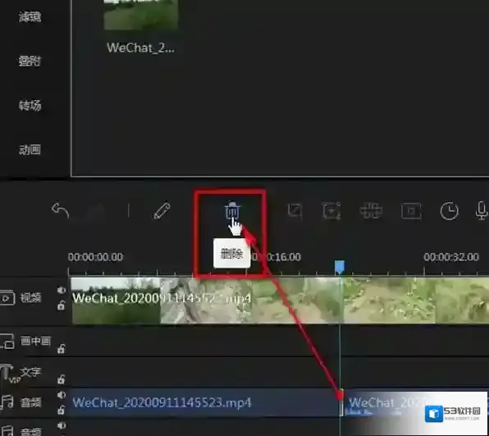This screenshot has height=436, width=489.
Task: Select the mosaic grid icon
Action: click(371, 211)
